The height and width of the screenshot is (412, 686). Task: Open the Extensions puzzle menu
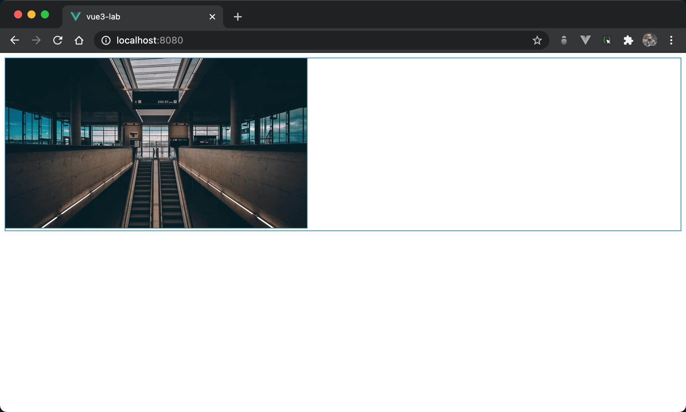[x=628, y=41]
